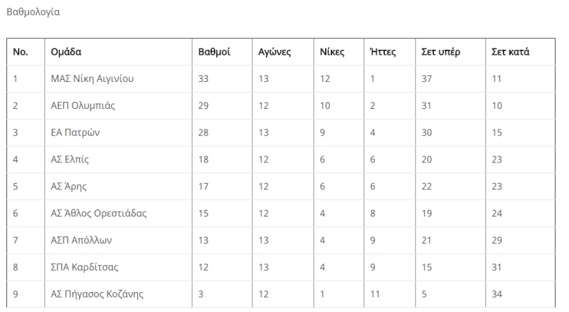Click the No. column header
Screen dimensions: 569x312
[x=21, y=51]
